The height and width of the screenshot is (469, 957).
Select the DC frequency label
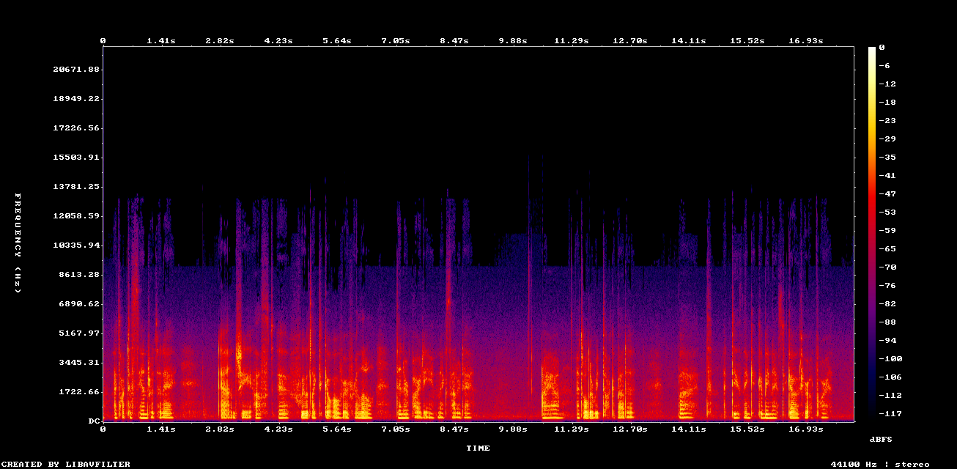click(x=94, y=421)
